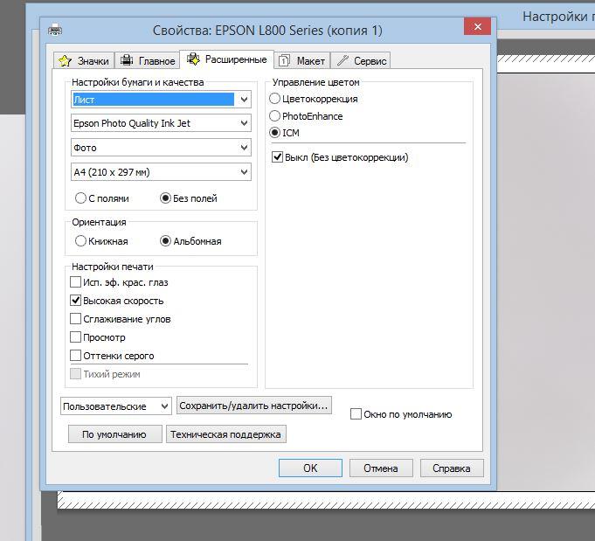Select the PhotoEnhance option
The height and width of the screenshot is (541, 595).
point(274,115)
